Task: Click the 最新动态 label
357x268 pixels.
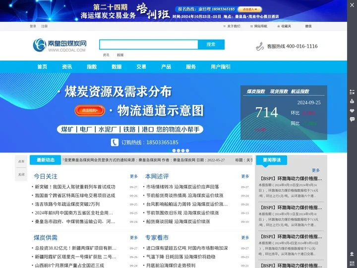Action: coord(46,160)
